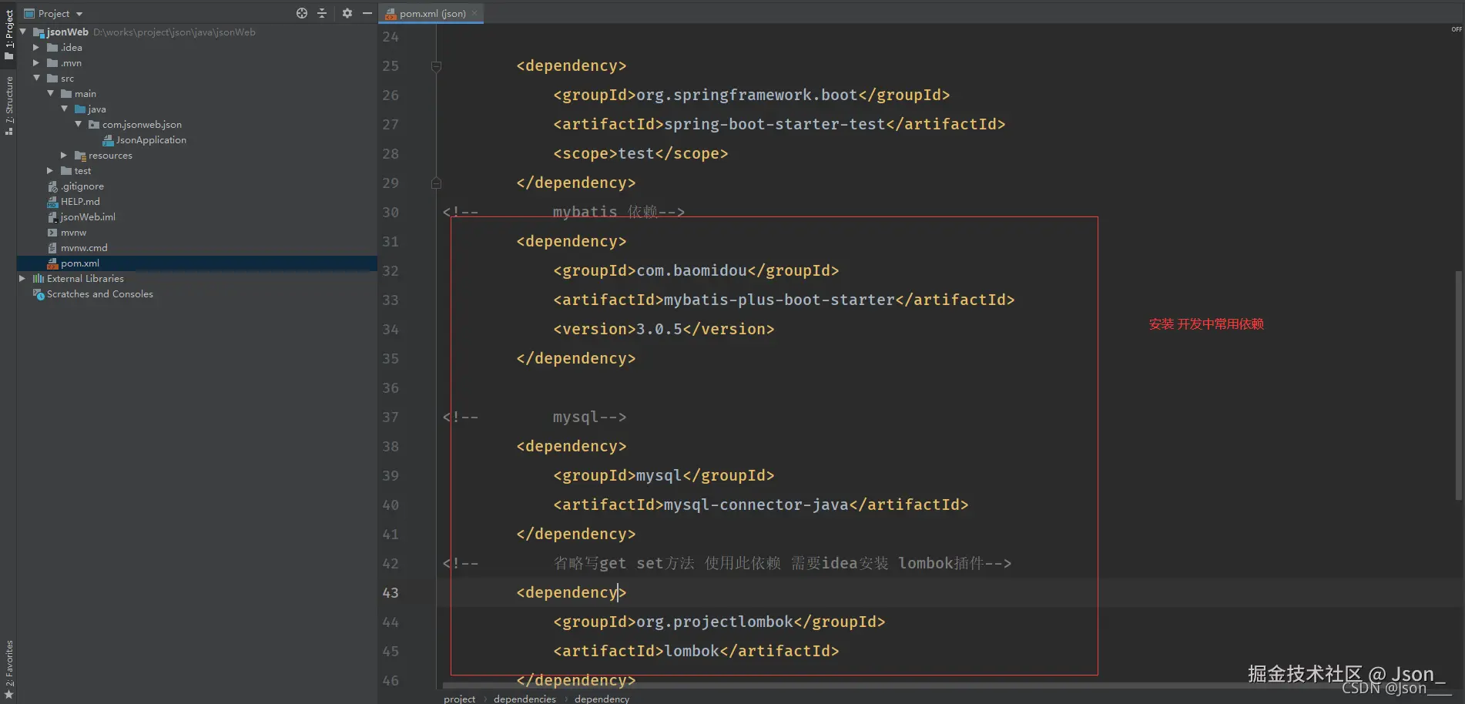Select JsonApplication in the project tree
Viewport: 1465px width, 704px height.
point(151,140)
